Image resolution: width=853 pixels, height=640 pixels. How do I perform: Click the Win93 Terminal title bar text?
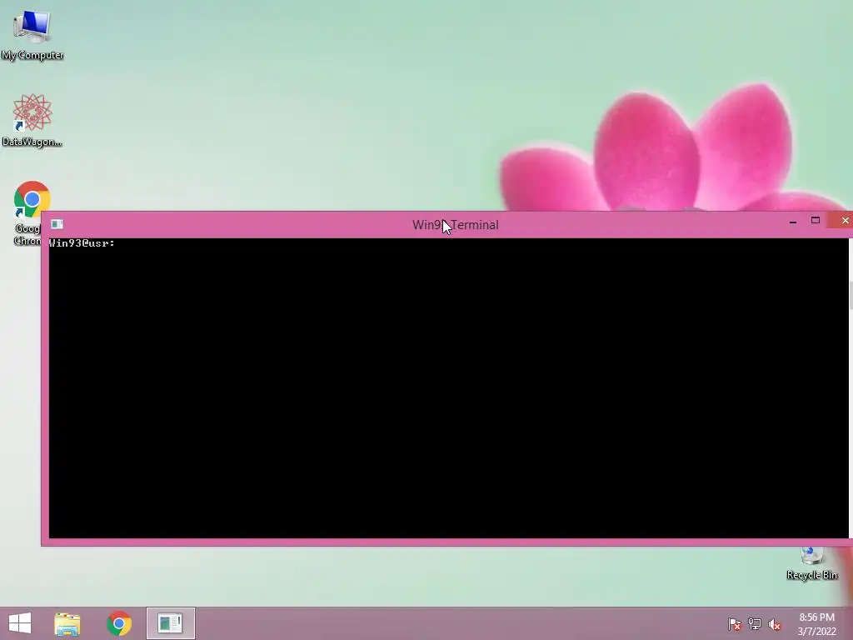456,225
